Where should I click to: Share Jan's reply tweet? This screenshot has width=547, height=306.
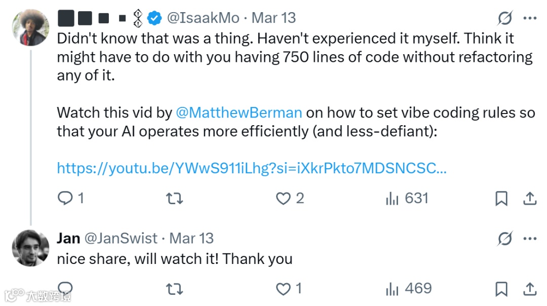pos(529,289)
